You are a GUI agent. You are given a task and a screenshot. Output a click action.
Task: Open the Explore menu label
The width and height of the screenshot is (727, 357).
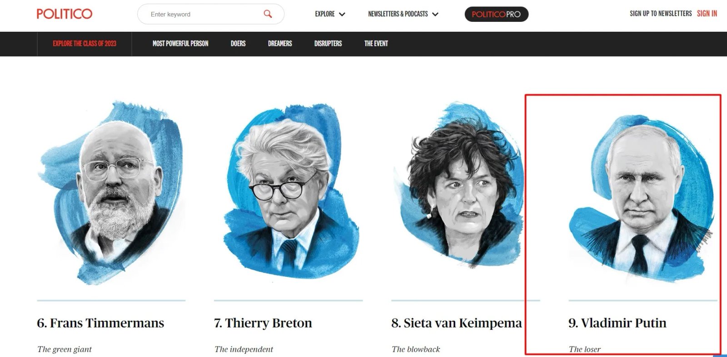point(325,14)
